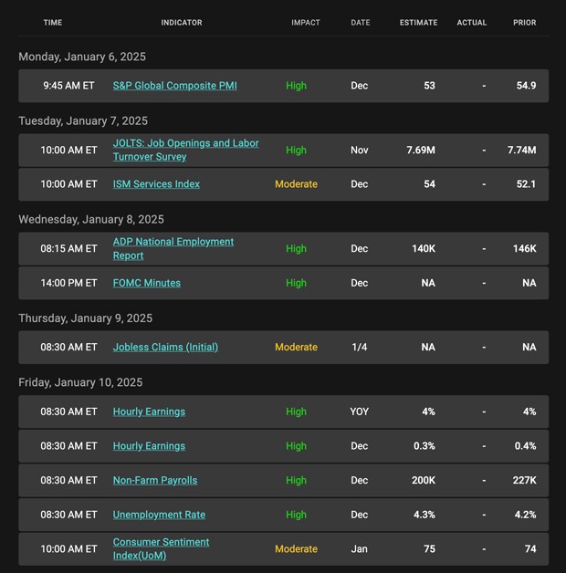Click the INDICATOR column header

pyautogui.click(x=182, y=23)
